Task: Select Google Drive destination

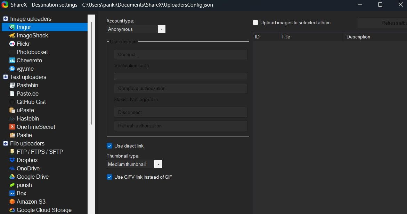Action: [32, 177]
